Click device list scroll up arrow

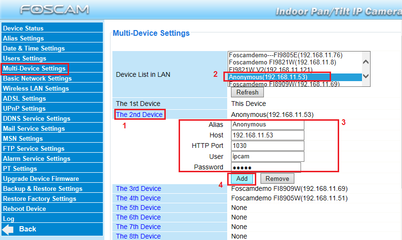366,62
